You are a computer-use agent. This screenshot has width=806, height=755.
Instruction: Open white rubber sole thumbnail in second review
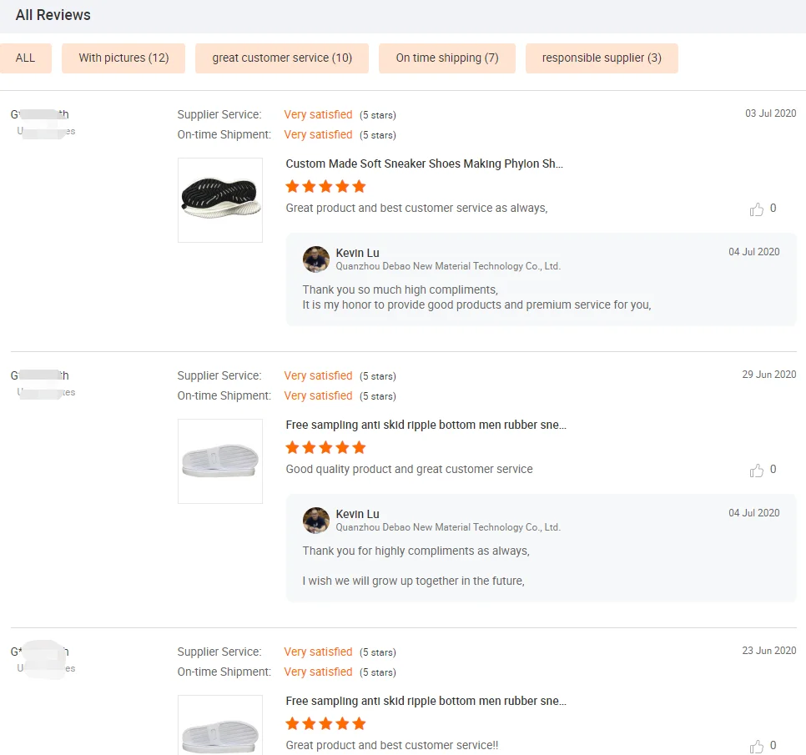pos(220,461)
